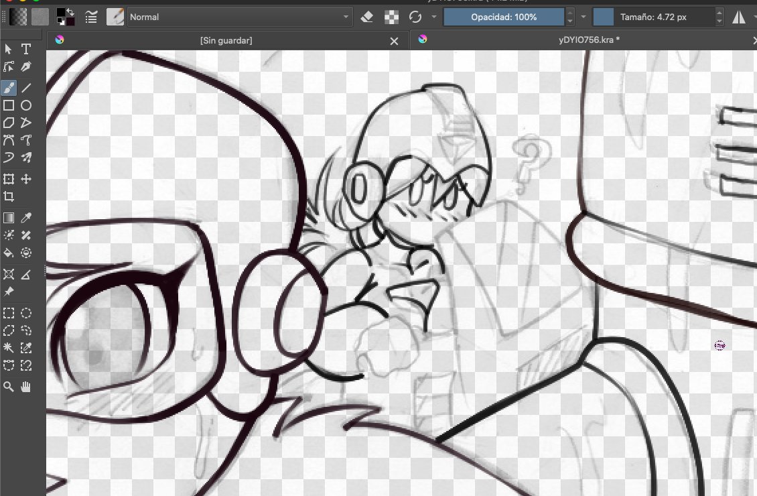Viewport: 757px width, 496px height.
Task: Open the fill pattern chooser
Action: pos(40,17)
